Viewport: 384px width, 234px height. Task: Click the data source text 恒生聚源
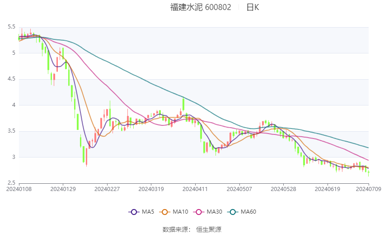click(x=209, y=229)
